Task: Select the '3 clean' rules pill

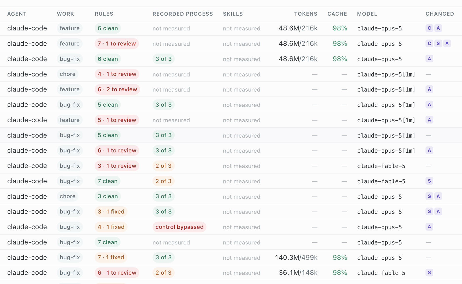Action: pos(108,196)
